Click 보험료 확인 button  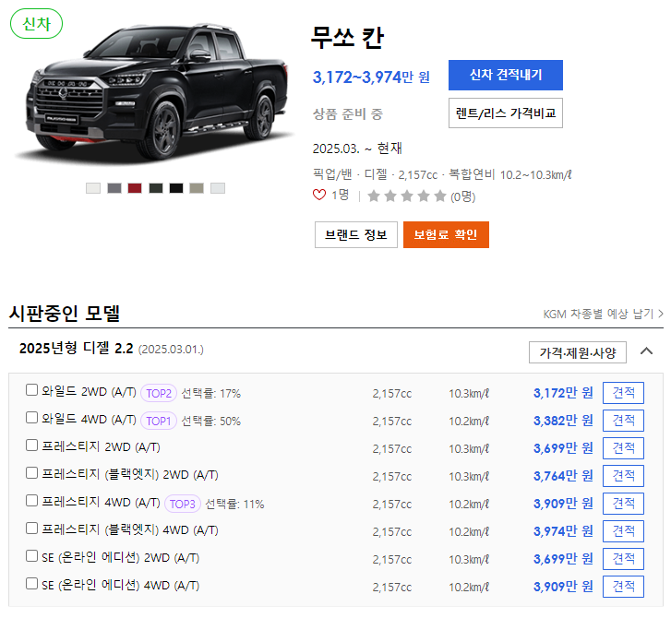click(x=446, y=235)
